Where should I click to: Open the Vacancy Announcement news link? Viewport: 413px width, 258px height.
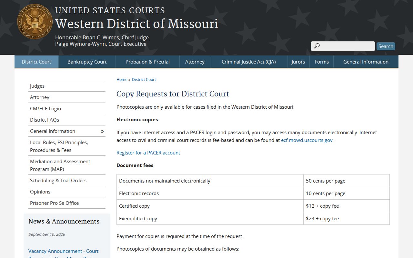(x=64, y=253)
